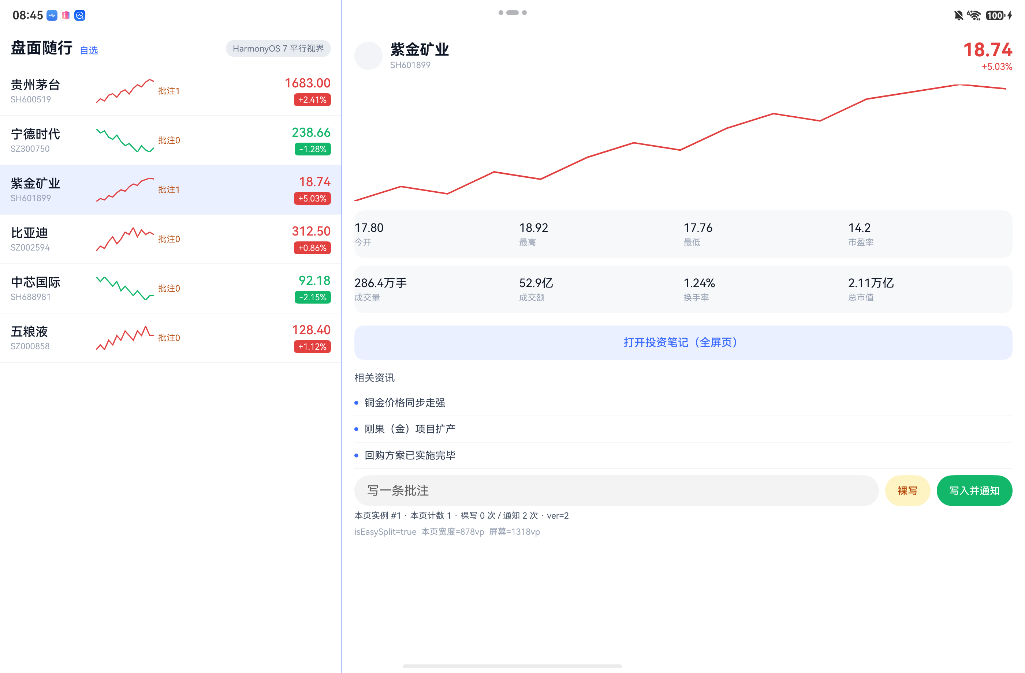1025x673 pixels.
Task: Click the 写入并通知 button
Action: pos(974,490)
